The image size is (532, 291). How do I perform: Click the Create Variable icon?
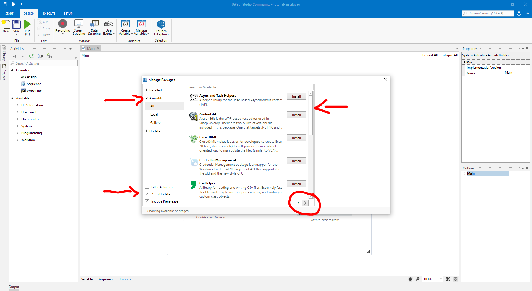[126, 24]
